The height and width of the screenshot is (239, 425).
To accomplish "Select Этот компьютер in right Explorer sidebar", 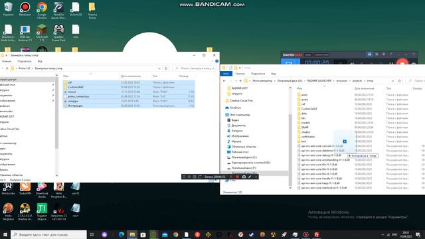I will tap(240, 115).
